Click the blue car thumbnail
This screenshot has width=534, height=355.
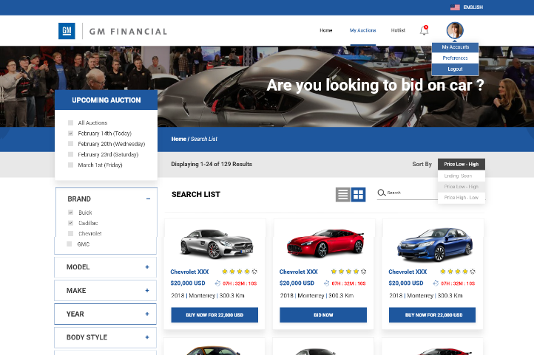tap(435, 244)
